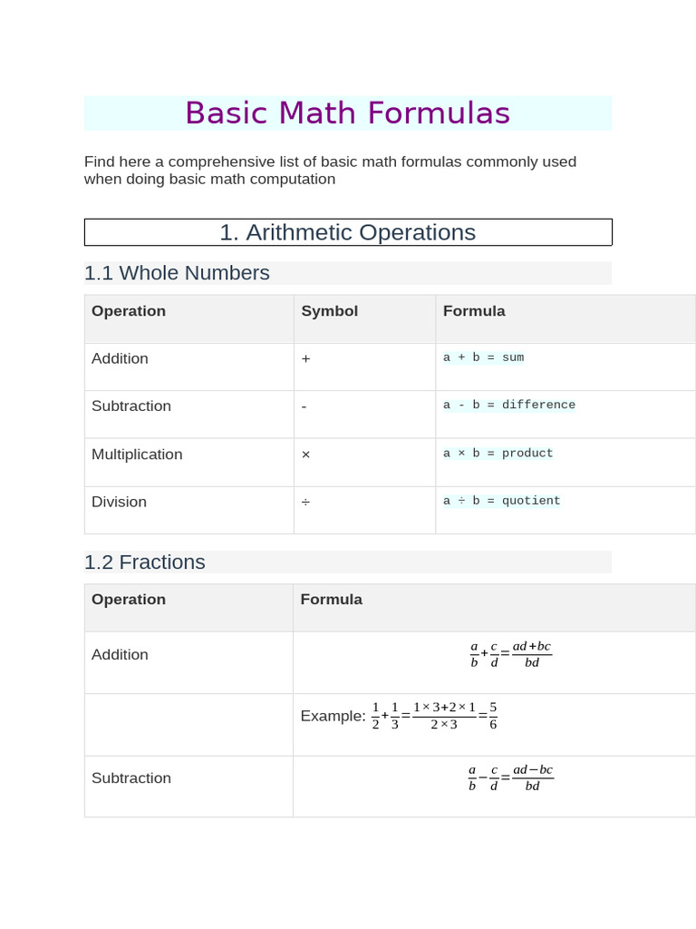Image resolution: width=696 pixels, height=929 pixels.
Task: Click the 'a × b = product' formula
Action: pos(498,454)
